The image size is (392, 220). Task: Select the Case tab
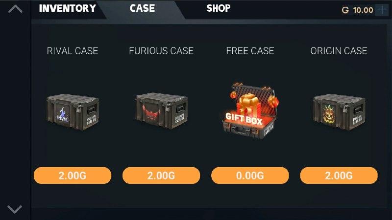[x=142, y=8]
